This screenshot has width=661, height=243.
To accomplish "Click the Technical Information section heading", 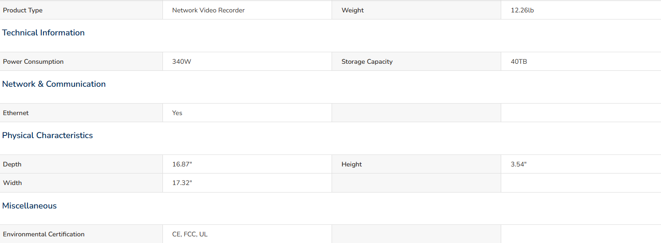I will tap(44, 33).
